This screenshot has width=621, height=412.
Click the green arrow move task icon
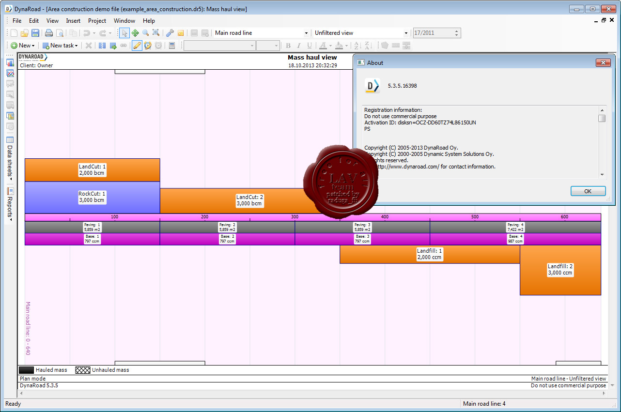click(113, 46)
